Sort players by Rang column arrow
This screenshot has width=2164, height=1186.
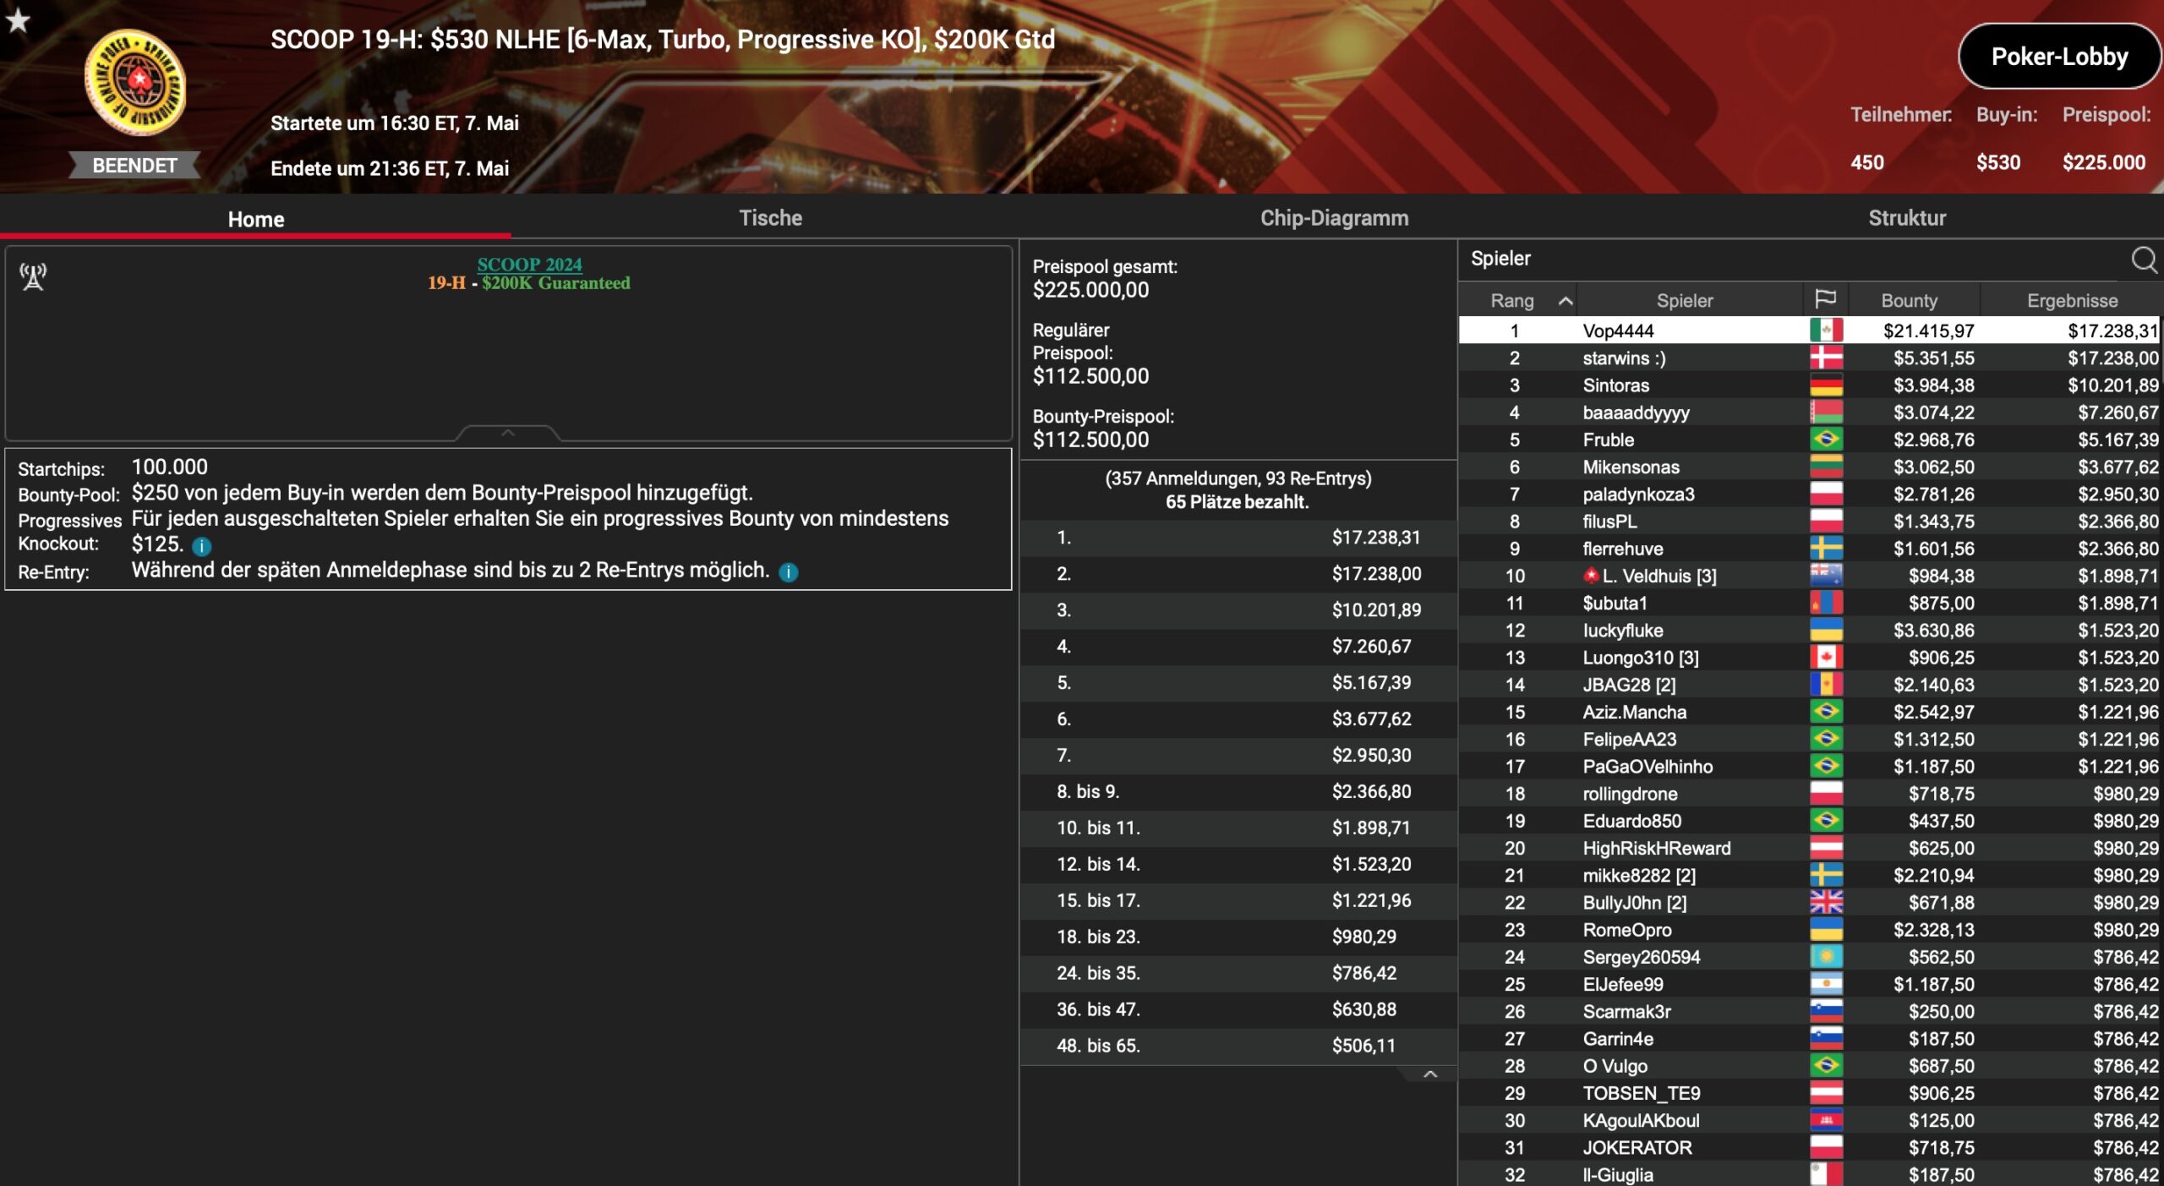1566,301
